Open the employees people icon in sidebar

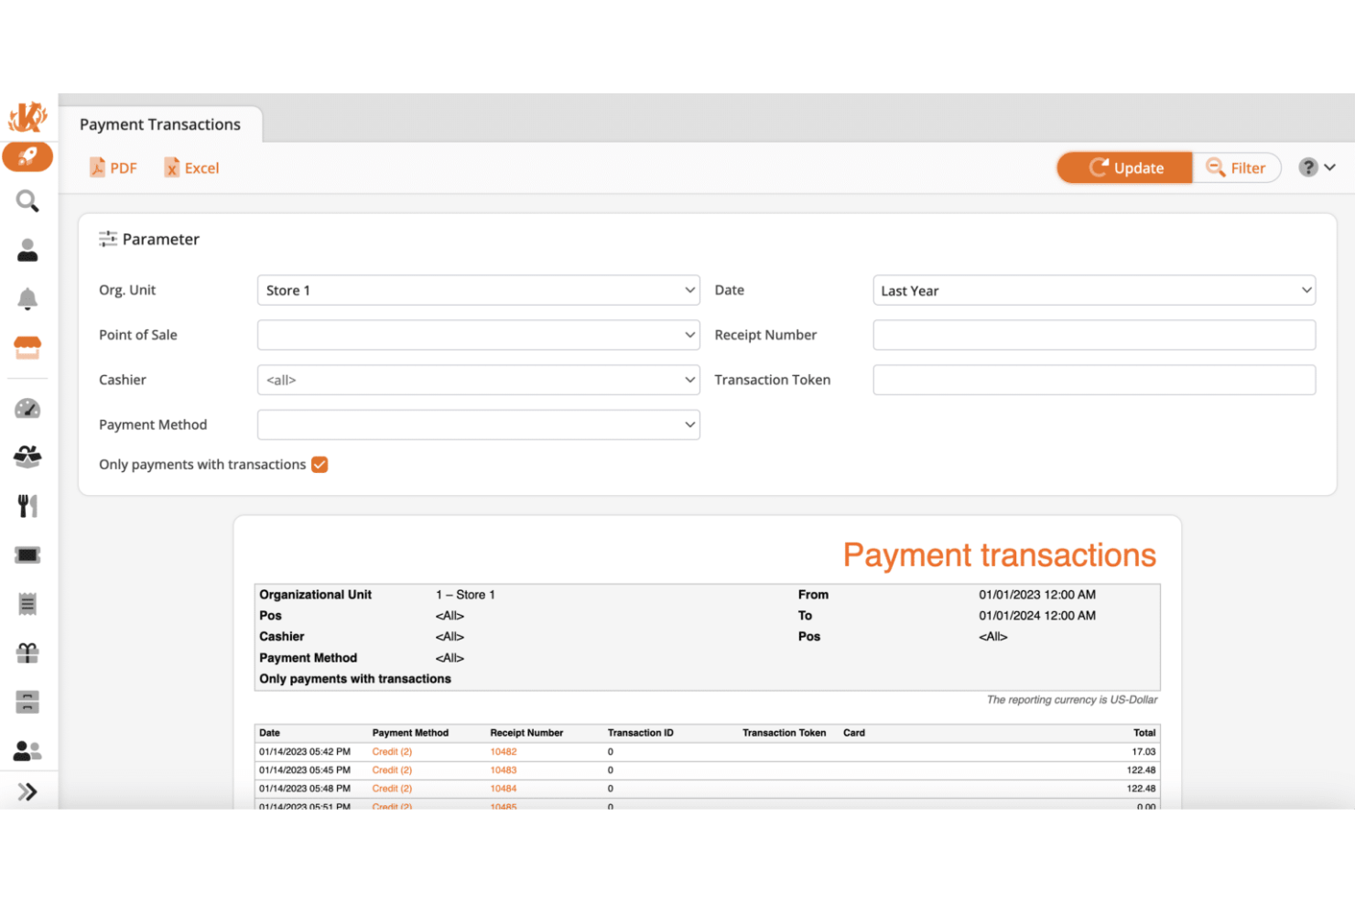pyautogui.click(x=27, y=751)
